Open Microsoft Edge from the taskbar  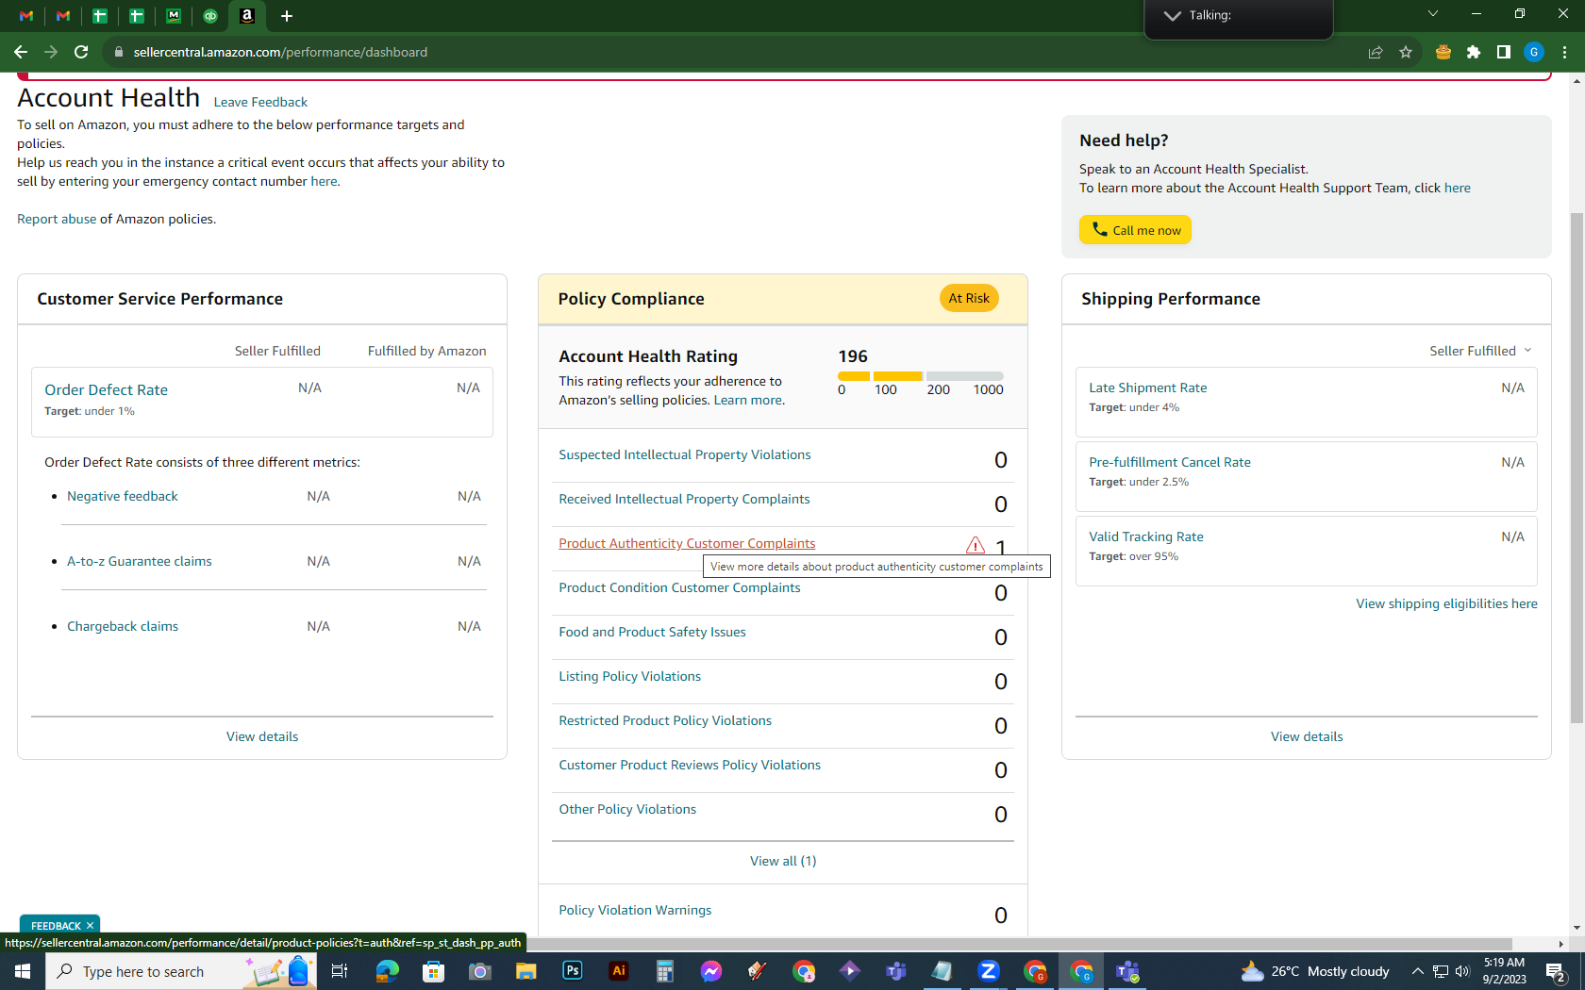[x=388, y=971]
